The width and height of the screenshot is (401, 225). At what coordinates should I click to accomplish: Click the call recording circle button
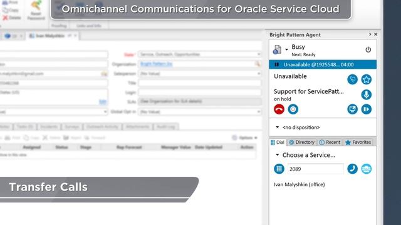[293, 109]
